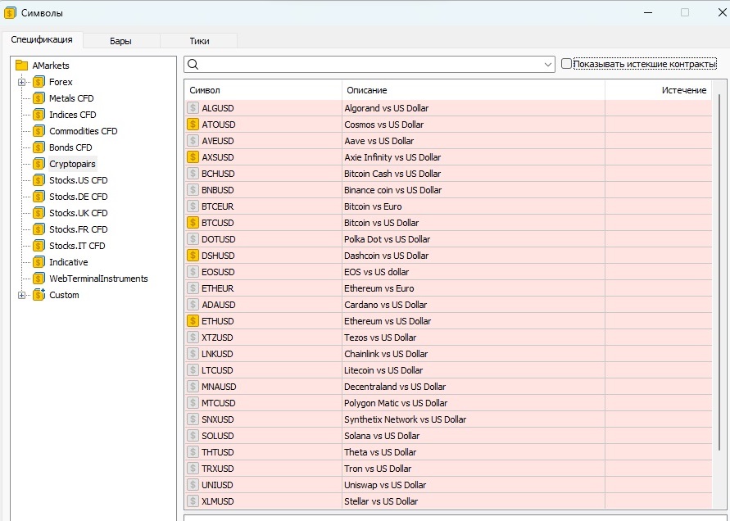The image size is (730, 521).
Task: Click the ALGUSD symbol dollar icon
Action: coord(193,108)
